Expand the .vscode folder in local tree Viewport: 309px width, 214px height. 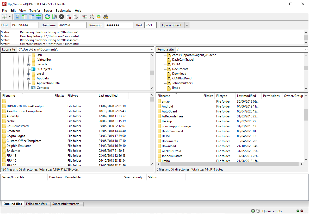(29, 65)
